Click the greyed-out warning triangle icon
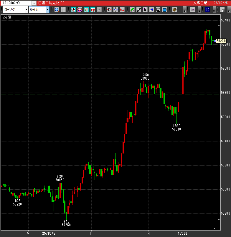The image size is (231, 237). [x=99, y=10]
